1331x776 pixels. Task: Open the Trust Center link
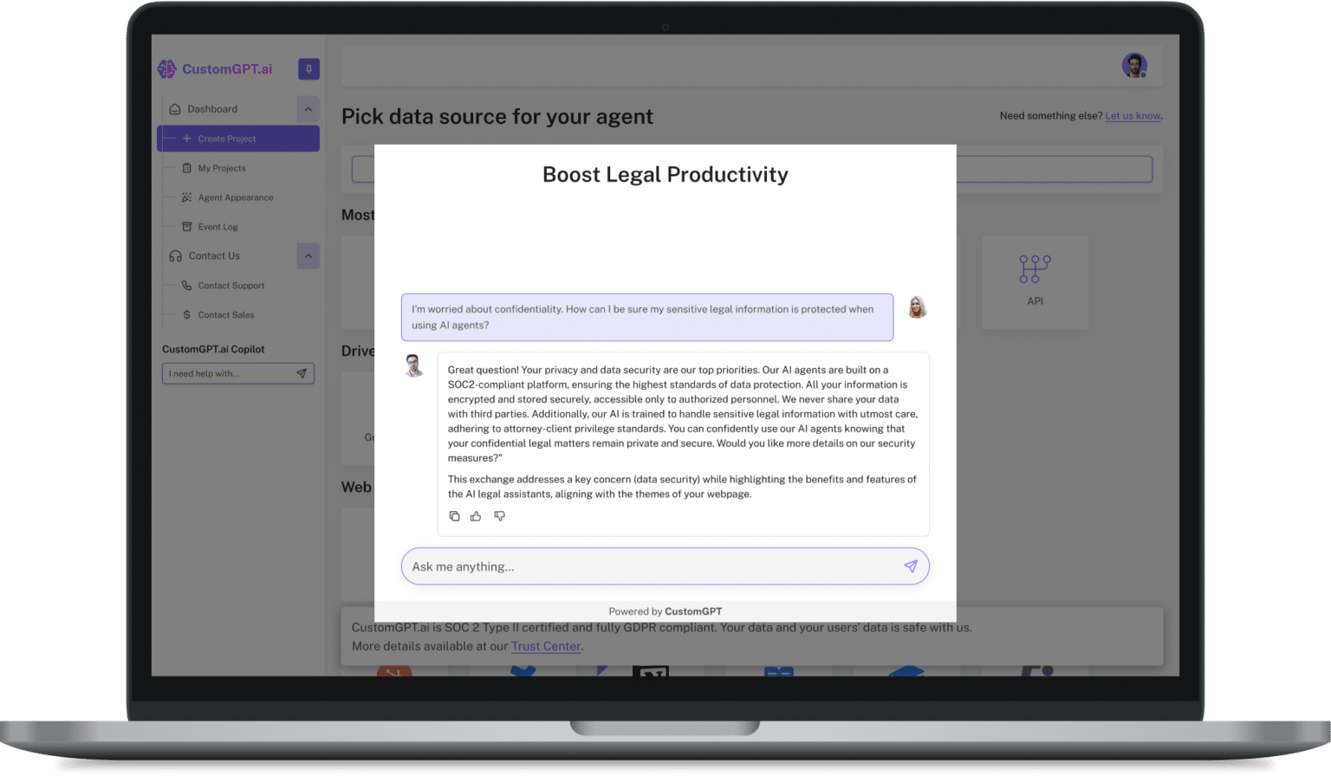(x=545, y=646)
